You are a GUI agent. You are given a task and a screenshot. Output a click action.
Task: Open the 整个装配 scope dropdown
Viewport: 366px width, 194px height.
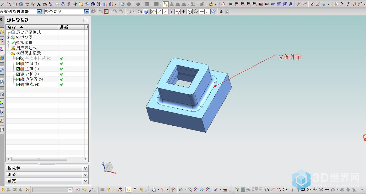[87, 11]
